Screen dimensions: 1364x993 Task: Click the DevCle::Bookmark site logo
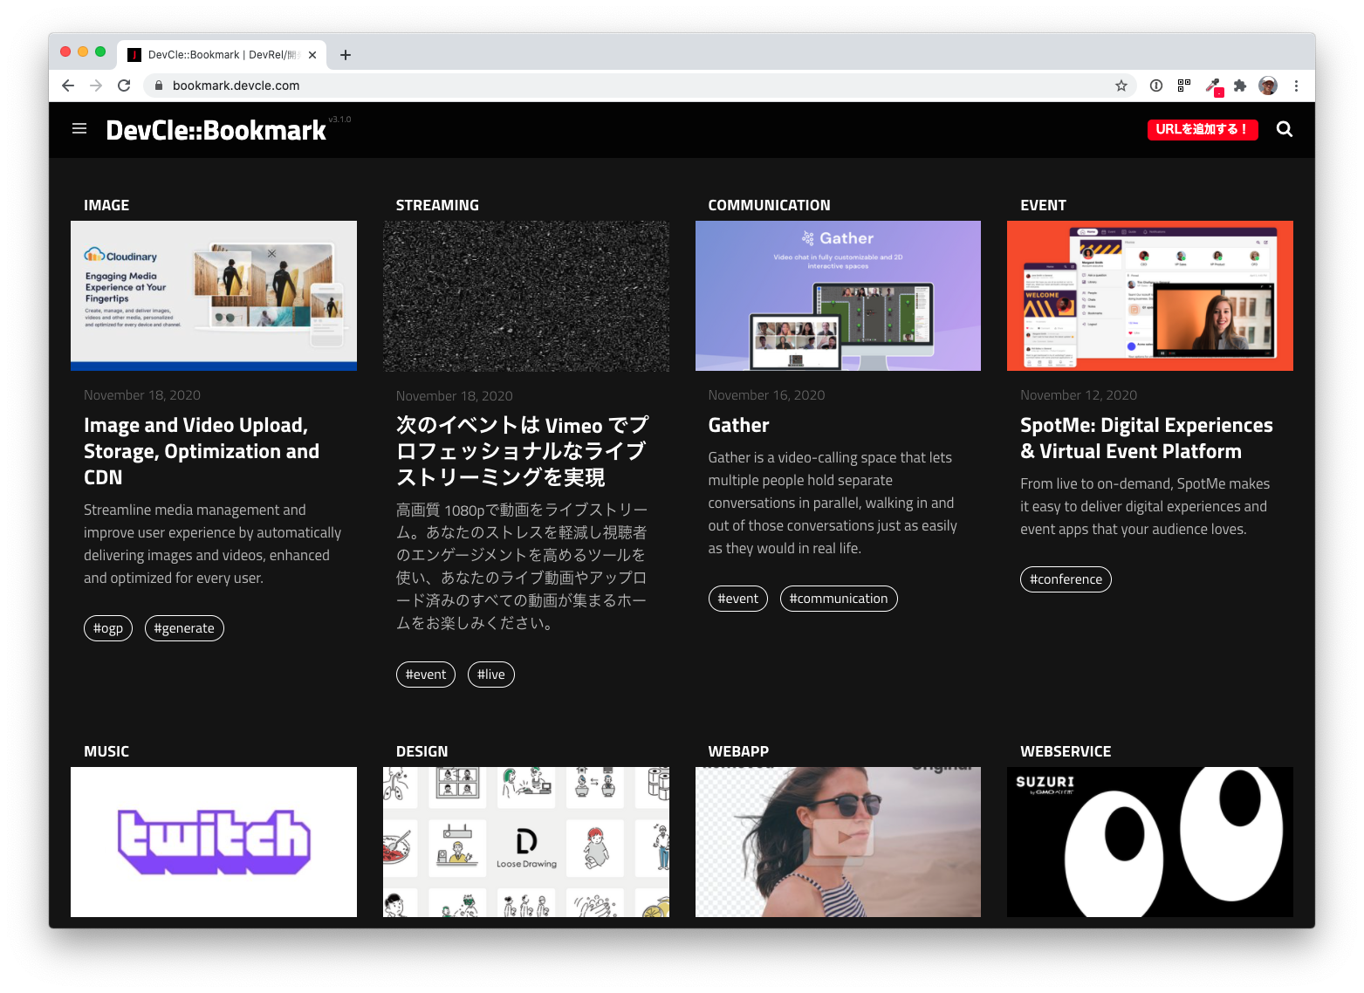216,130
